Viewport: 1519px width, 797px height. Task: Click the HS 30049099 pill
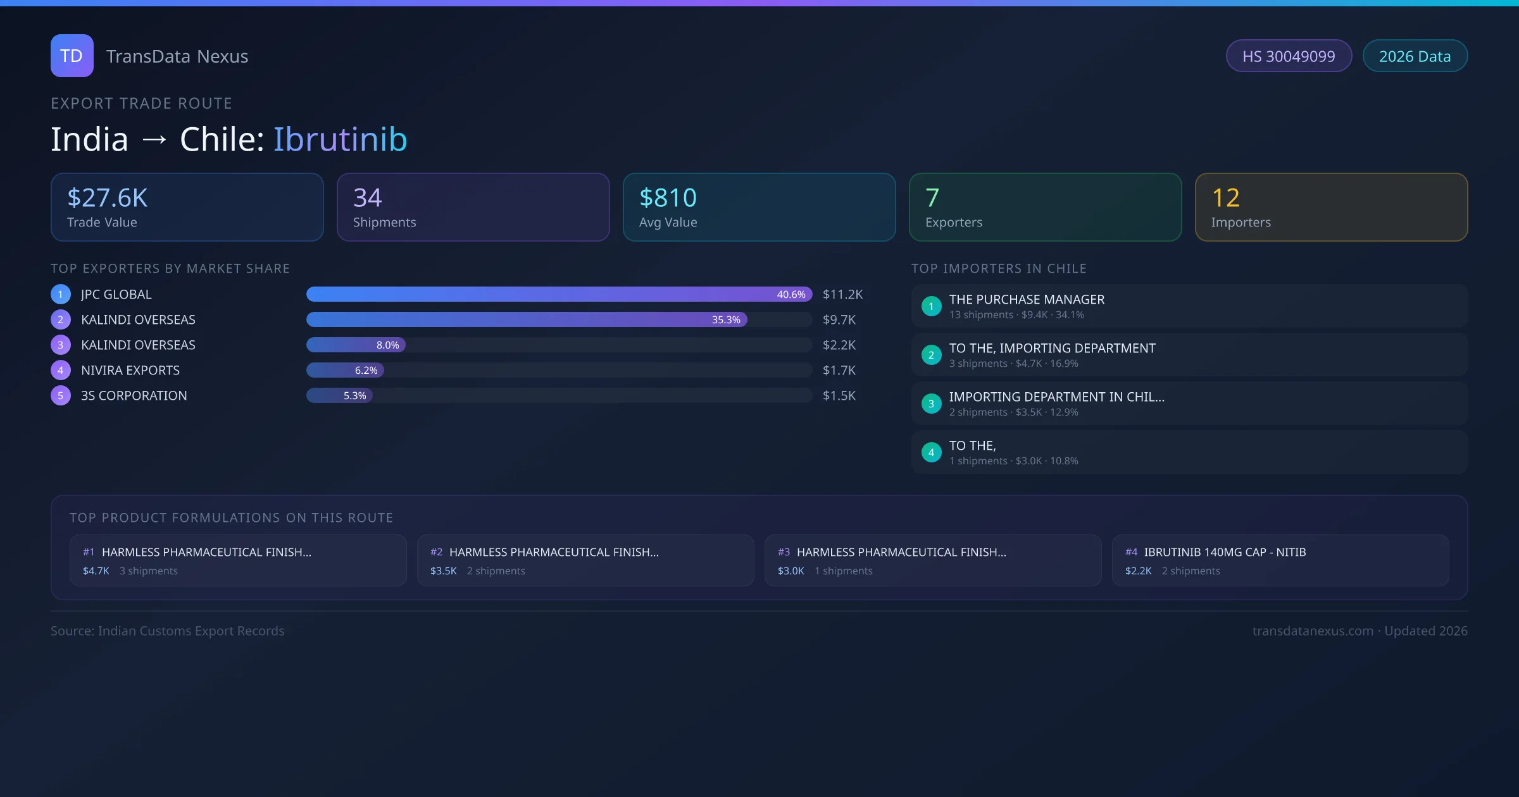[x=1289, y=56]
